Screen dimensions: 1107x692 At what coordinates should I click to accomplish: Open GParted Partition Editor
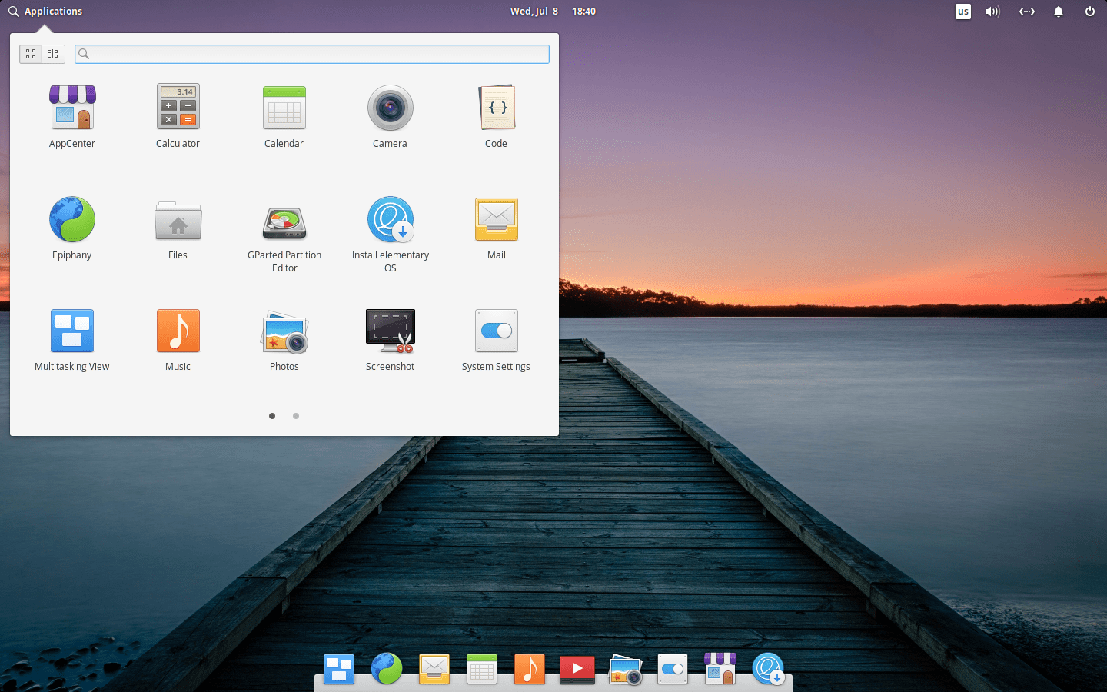(284, 235)
